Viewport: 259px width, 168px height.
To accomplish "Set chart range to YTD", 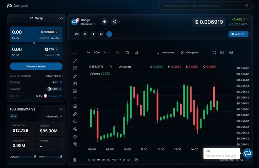I will [114, 160].
